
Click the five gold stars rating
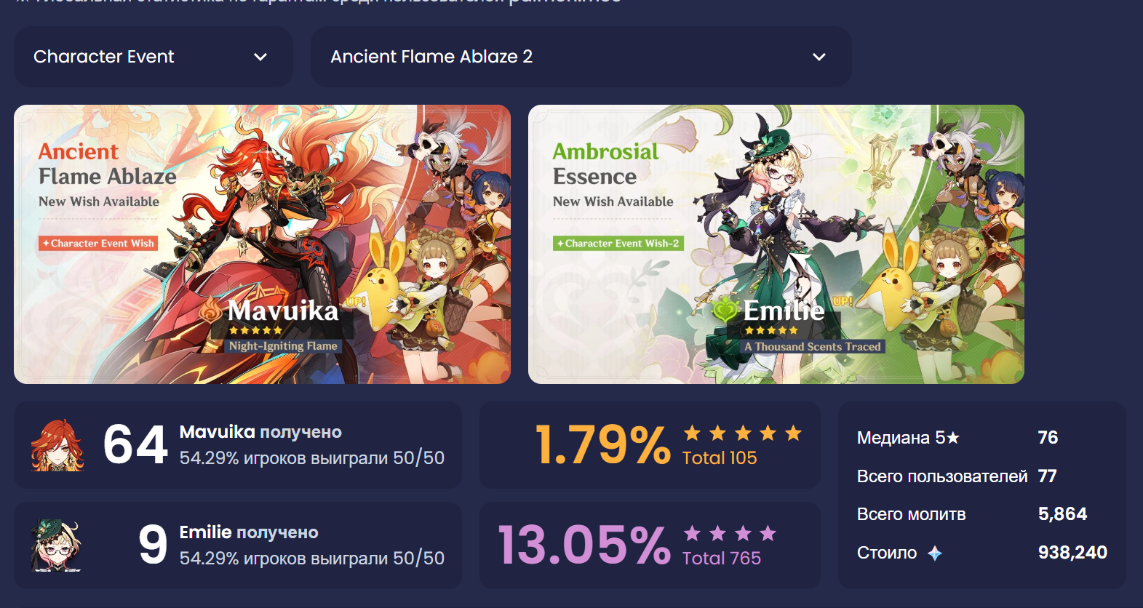click(743, 433)
